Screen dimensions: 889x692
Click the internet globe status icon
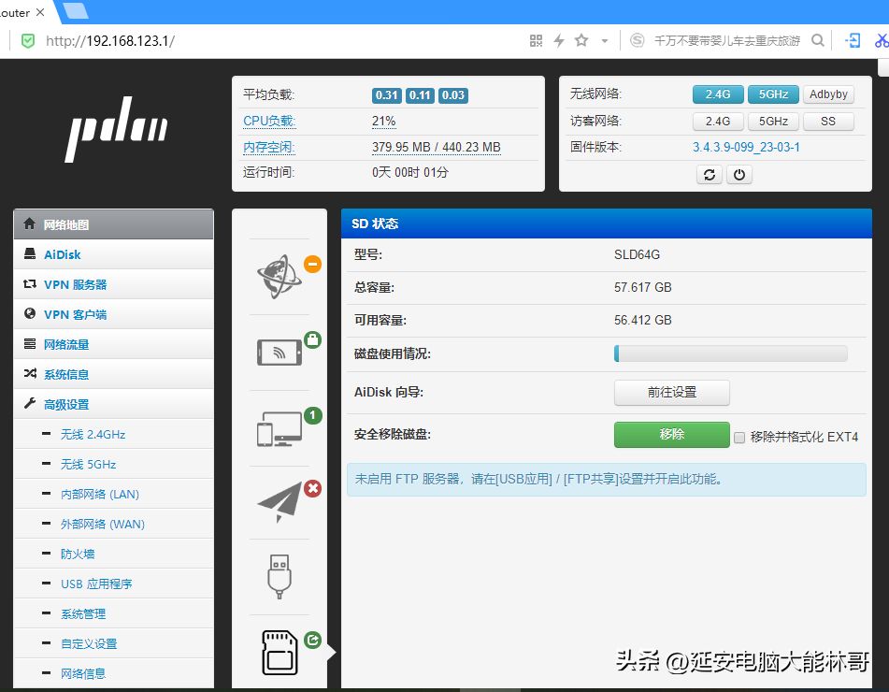279,277
